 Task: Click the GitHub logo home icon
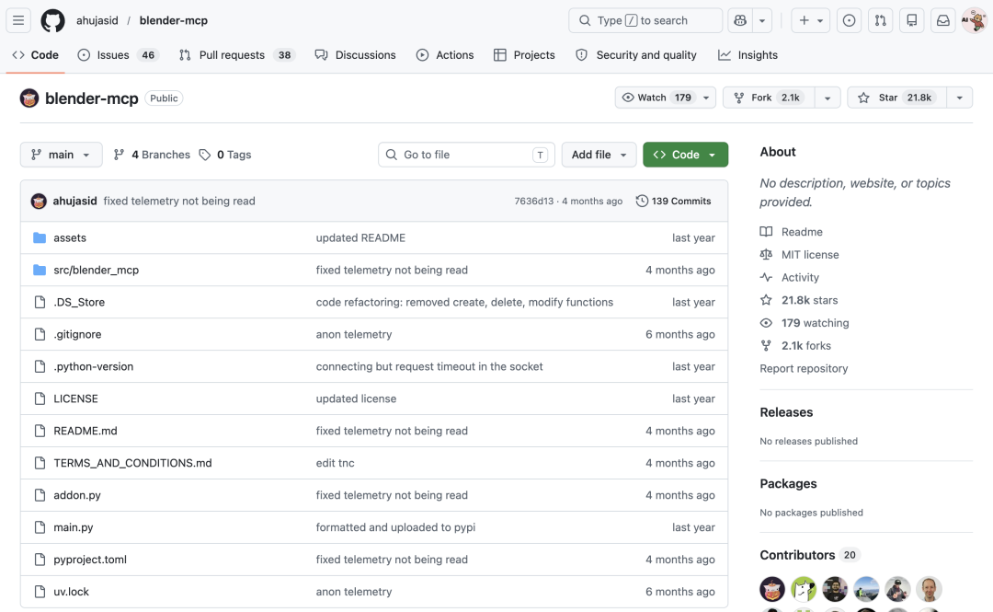point(52,20)
